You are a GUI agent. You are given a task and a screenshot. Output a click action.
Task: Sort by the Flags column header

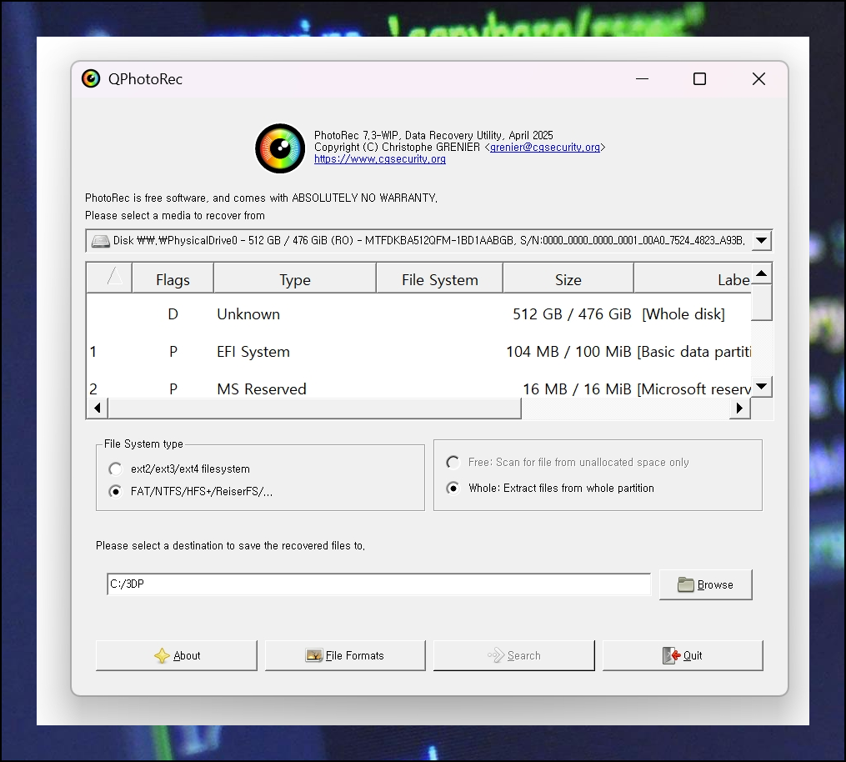(173, 279)
